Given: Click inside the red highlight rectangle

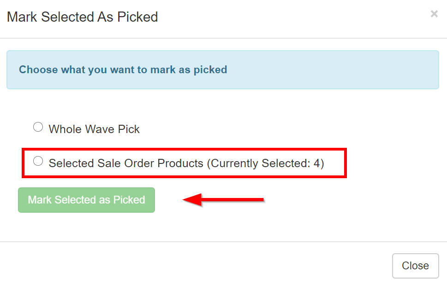Looking at the screenshot, I should pos(185,163).
